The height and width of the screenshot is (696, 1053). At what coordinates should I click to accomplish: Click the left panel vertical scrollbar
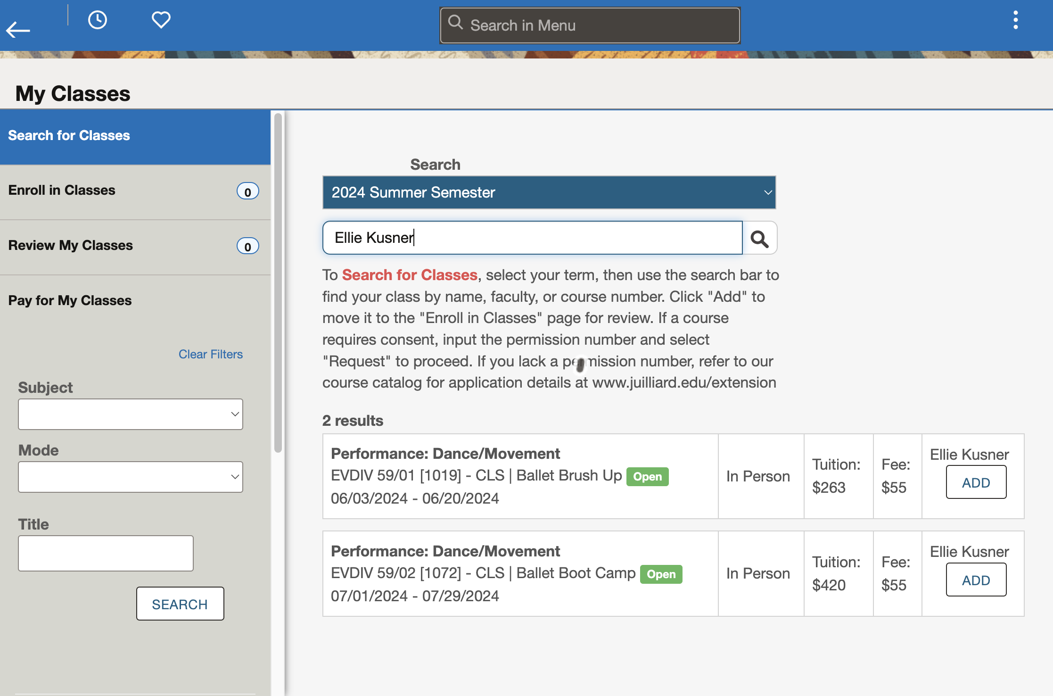tap(278, 283)
